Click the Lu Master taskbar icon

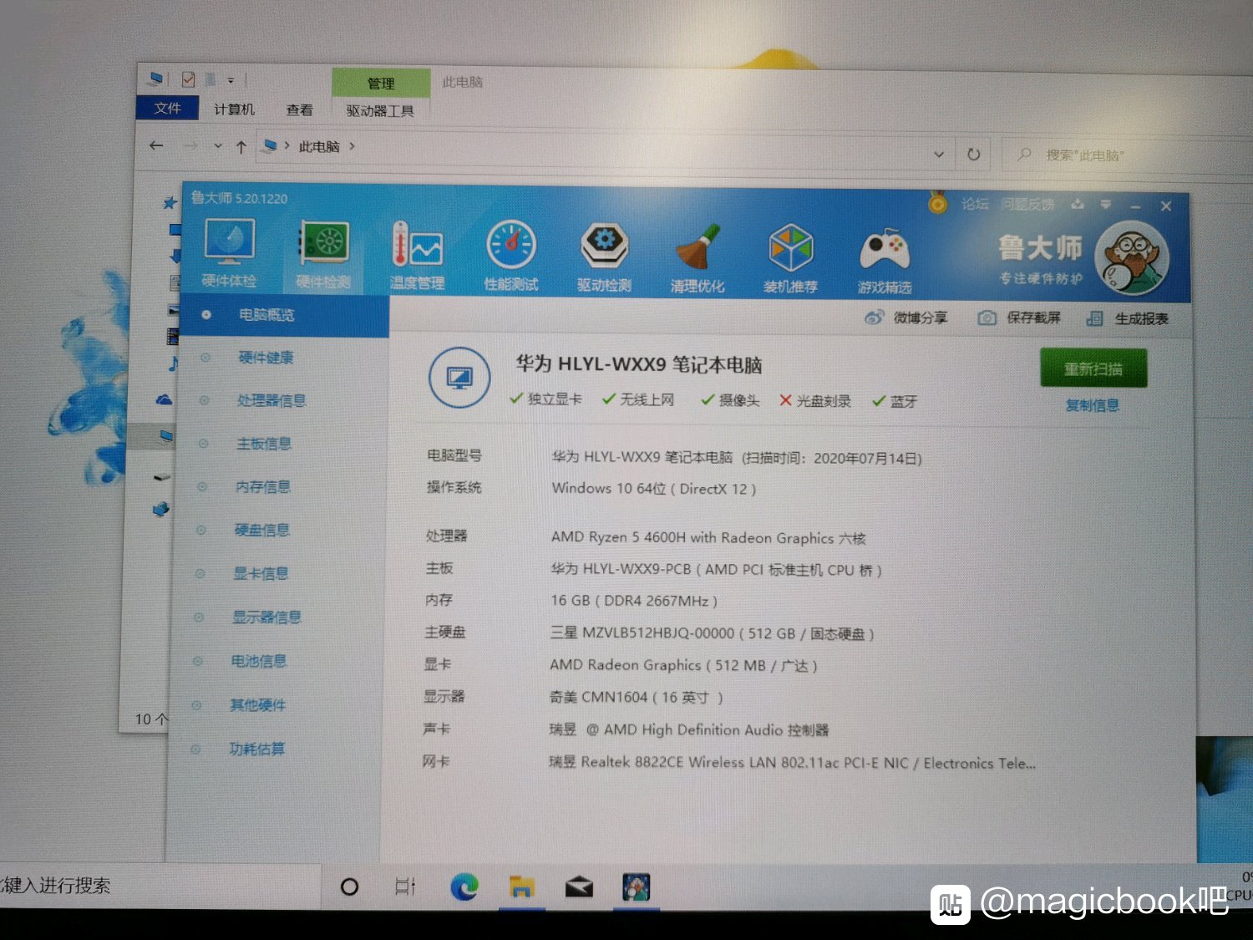point(637,887)
